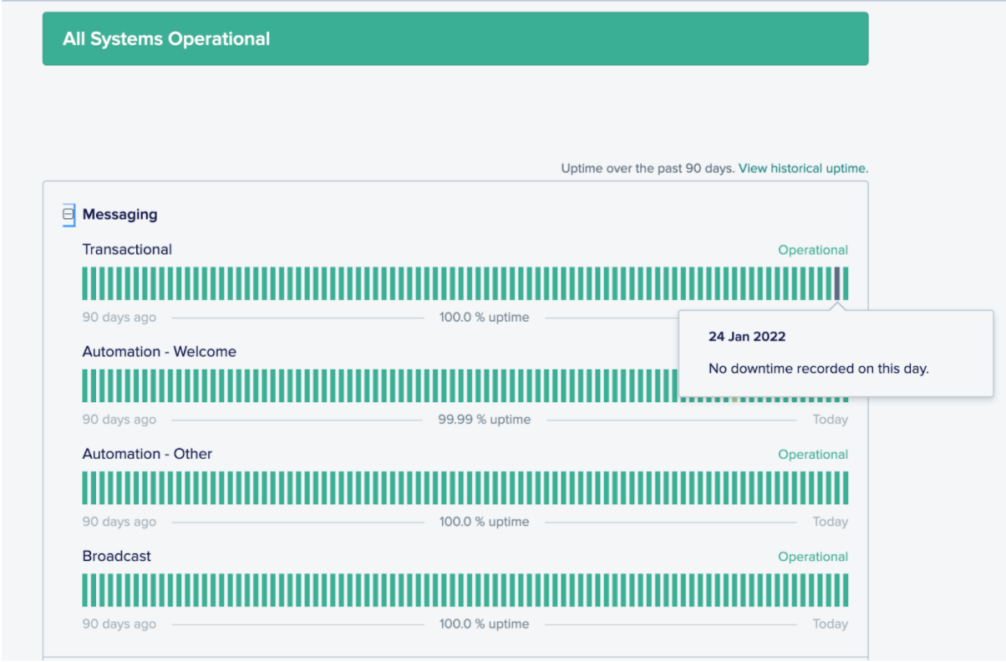Viewport: 1006px width, 662px height.
Task: Click Broadcast's Operational status label
Action: coord(813,557)
